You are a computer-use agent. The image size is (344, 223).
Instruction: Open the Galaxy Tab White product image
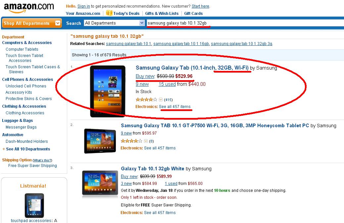pos(100,183)
